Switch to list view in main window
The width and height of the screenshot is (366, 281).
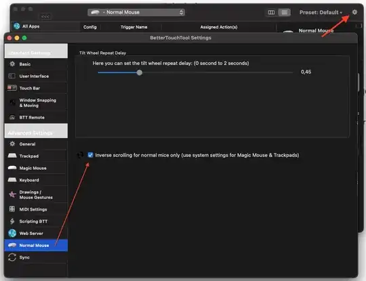tap(284, 12)
